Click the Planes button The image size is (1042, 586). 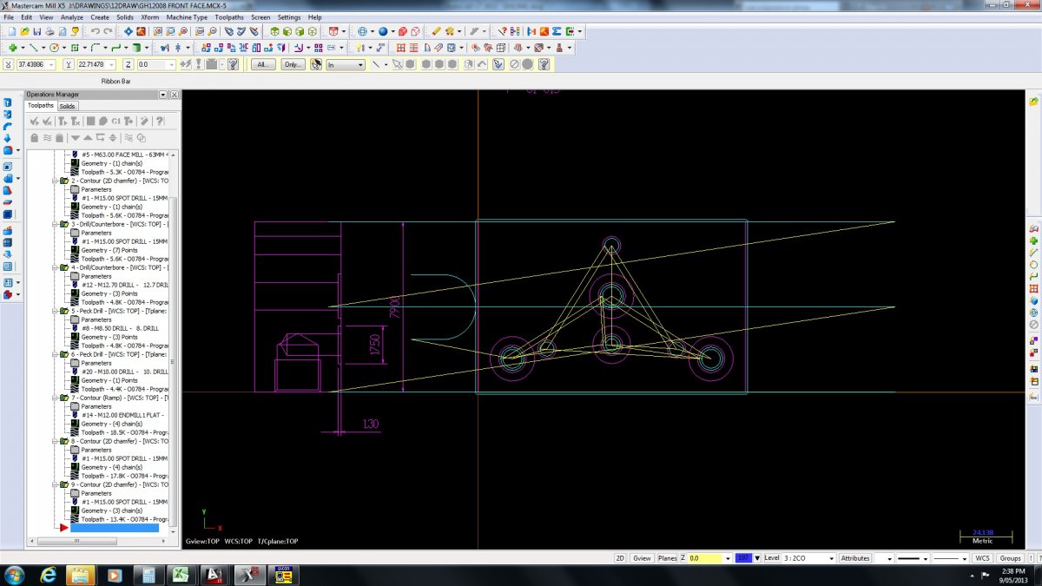[667, 558]
